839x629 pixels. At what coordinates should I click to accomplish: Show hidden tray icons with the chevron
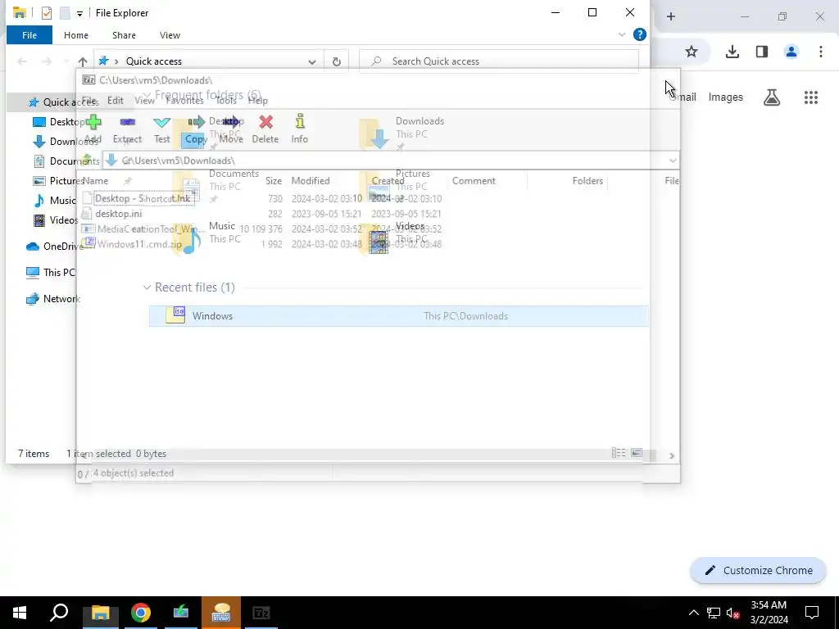pos(693,613)
